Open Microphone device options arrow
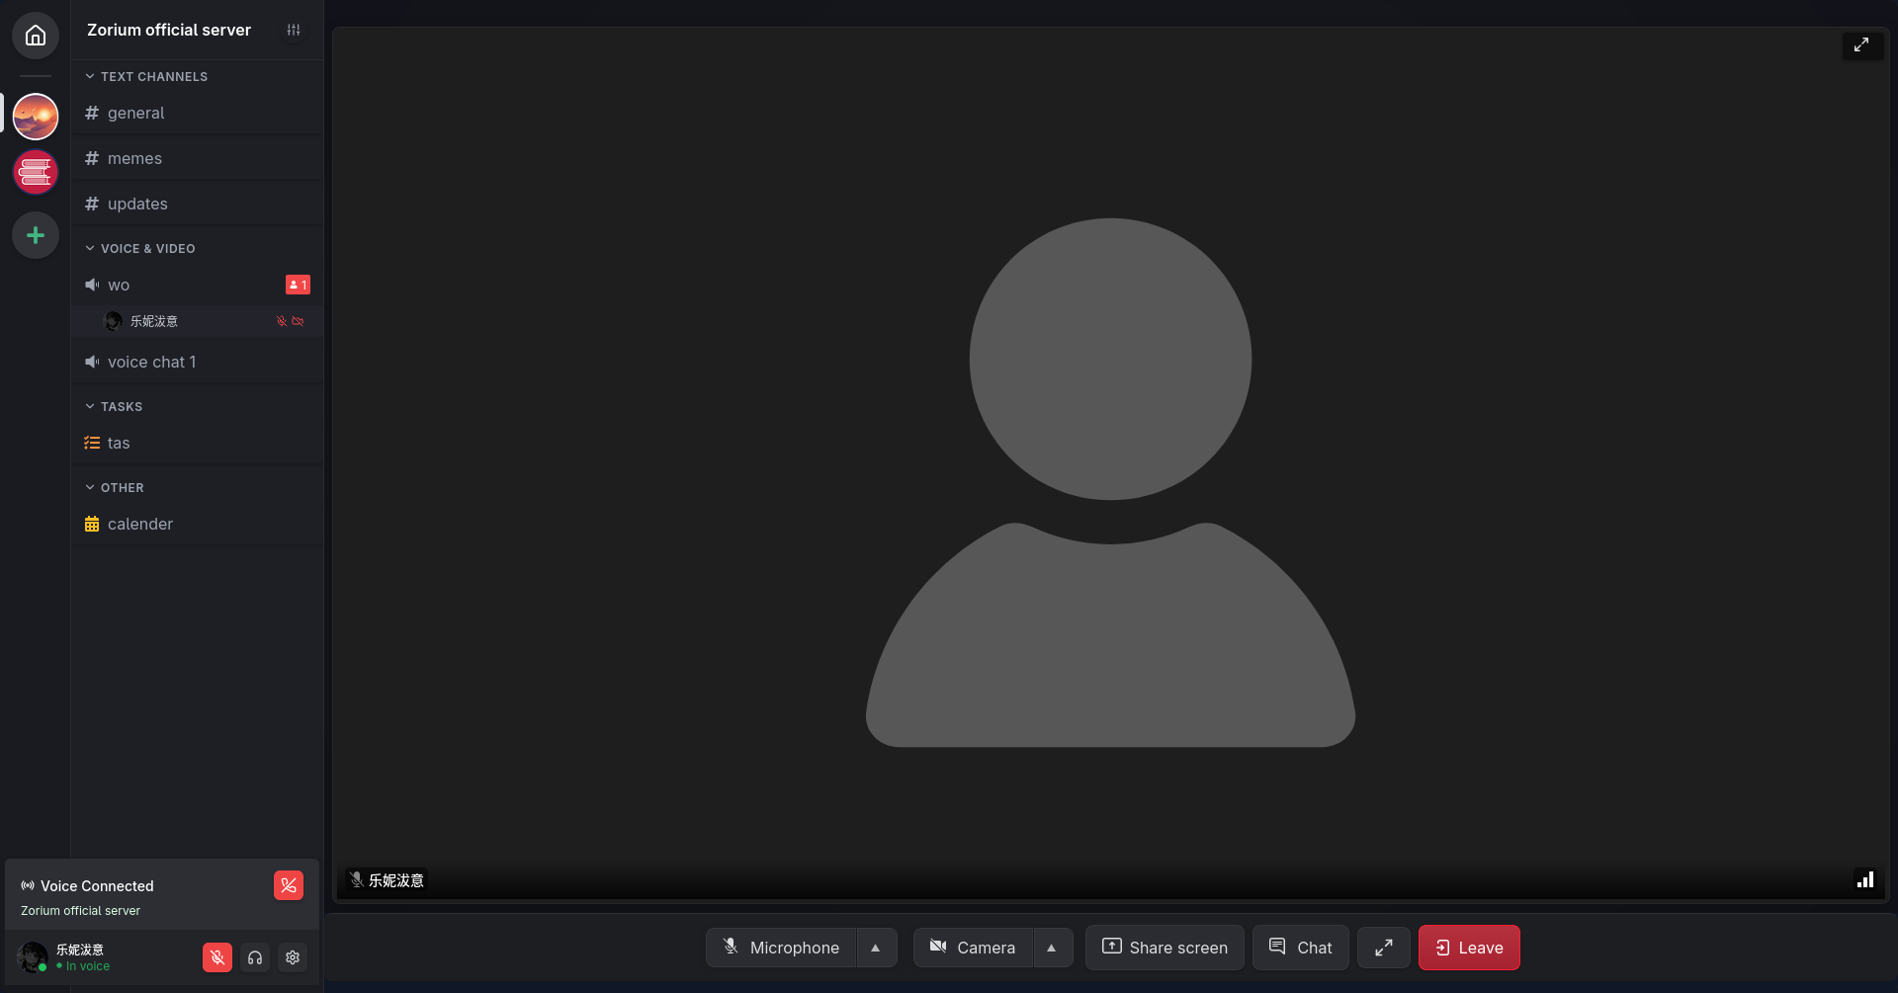Image resolution: width=1898 pixels, height=993 pixels. click(876, 948)
